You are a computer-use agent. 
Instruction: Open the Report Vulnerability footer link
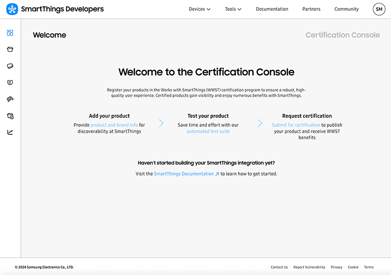click(x=309, y=267)
